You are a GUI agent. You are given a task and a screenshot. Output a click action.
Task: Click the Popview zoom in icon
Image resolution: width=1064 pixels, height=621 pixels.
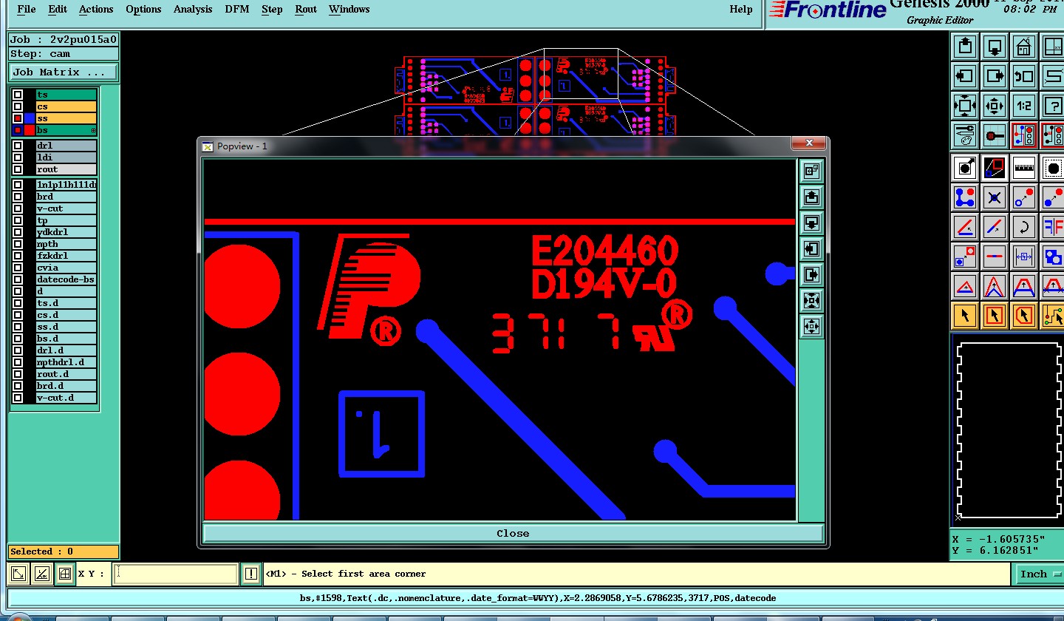(x=811, y=301)
